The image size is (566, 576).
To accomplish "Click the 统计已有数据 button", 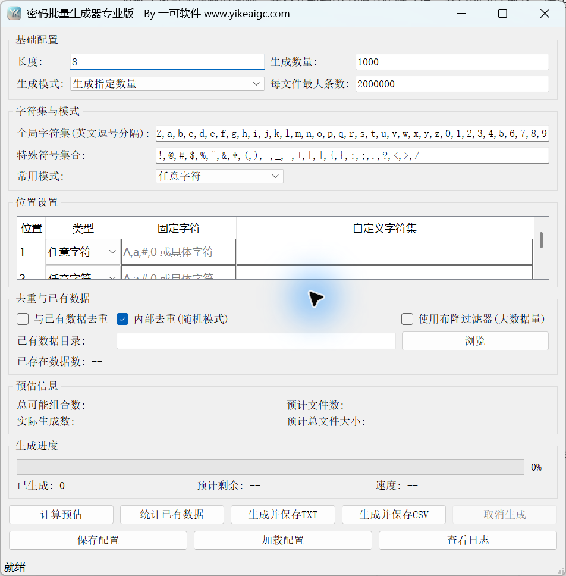I will pyautogui.click(x=172, y=515).
